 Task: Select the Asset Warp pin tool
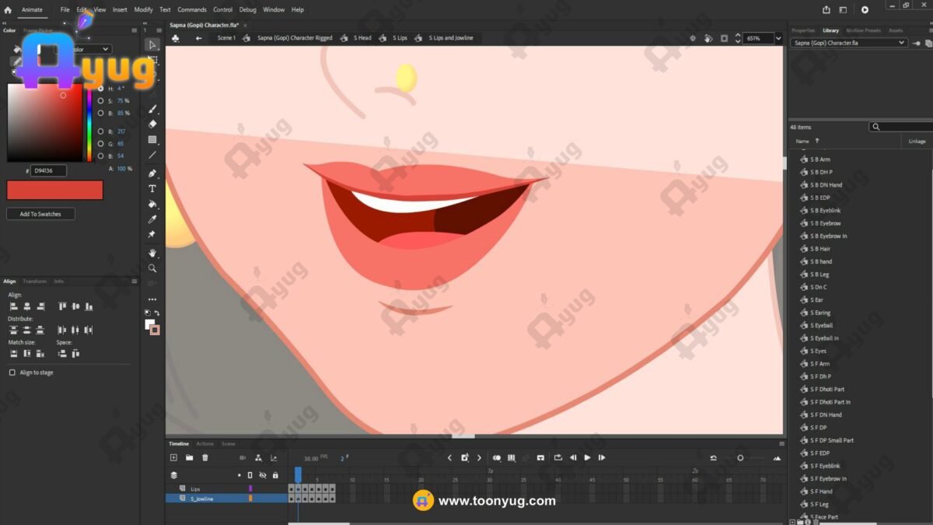[152, 234]
